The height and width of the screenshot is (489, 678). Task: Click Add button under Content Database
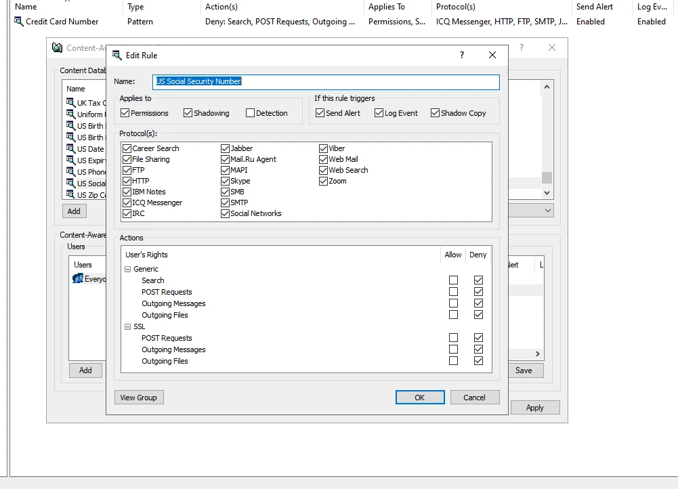click(74, 211)
